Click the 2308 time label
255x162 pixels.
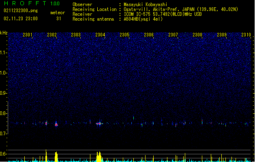[197, 35]
